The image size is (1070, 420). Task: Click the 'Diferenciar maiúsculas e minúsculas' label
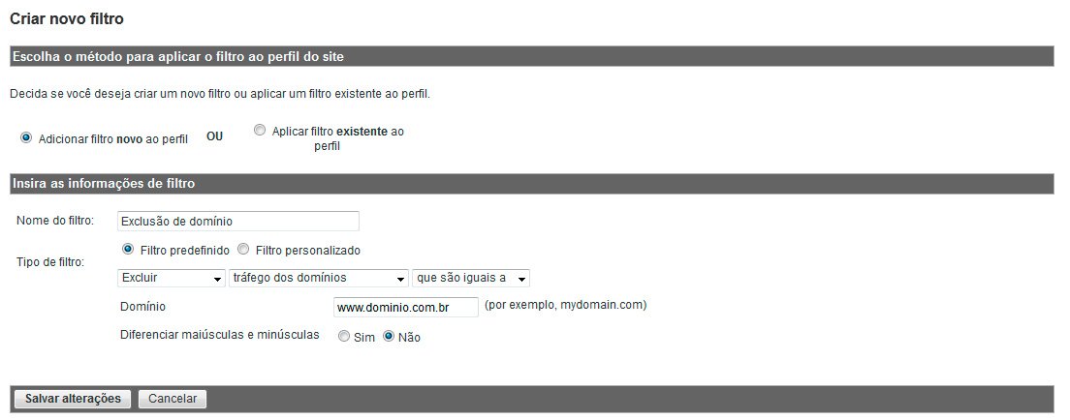click(x=219, y=335)
